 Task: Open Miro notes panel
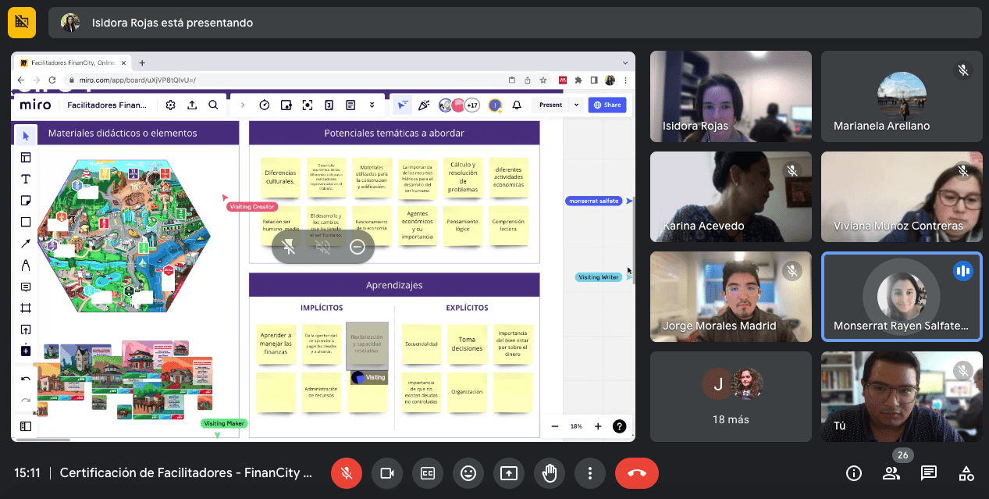(350, 105)
